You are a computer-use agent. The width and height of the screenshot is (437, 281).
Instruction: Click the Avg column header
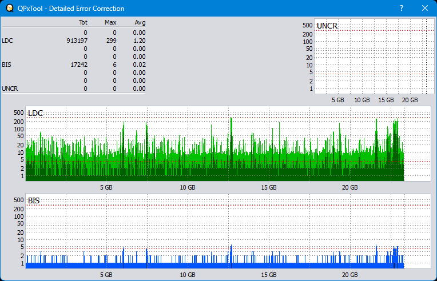point(140,22)
